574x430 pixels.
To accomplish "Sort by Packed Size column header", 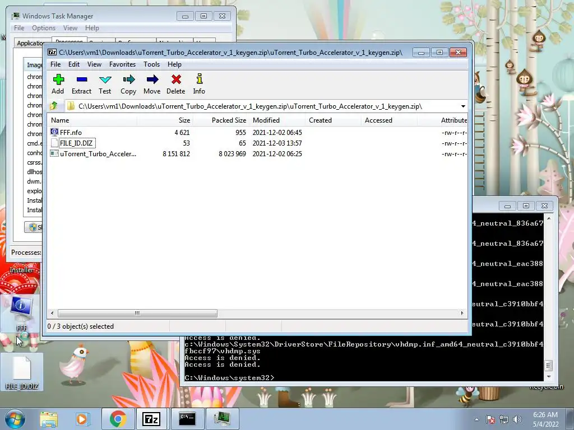I will point(221,120).
